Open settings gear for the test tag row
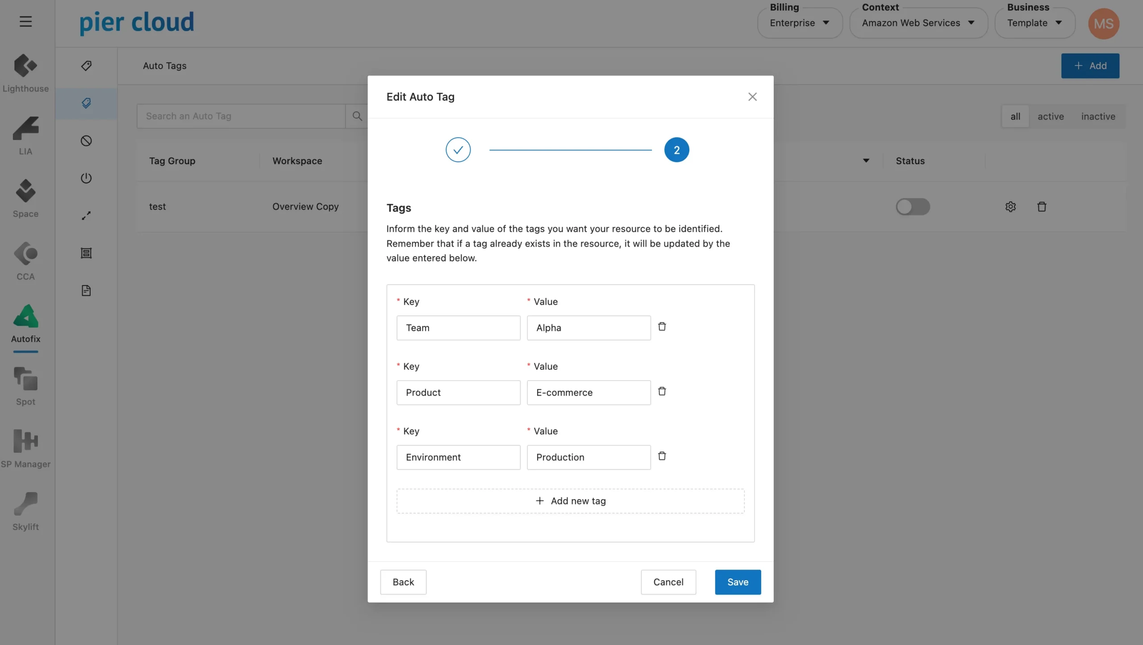 (x=1010, y=207)
